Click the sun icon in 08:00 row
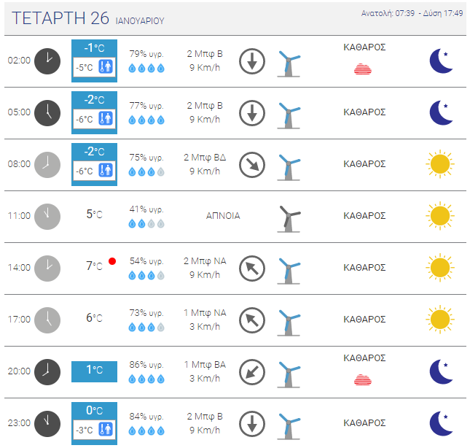The height and width of the screenshot is (448, 470). point(440,164)
